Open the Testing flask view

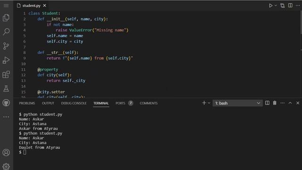point(6,89)
